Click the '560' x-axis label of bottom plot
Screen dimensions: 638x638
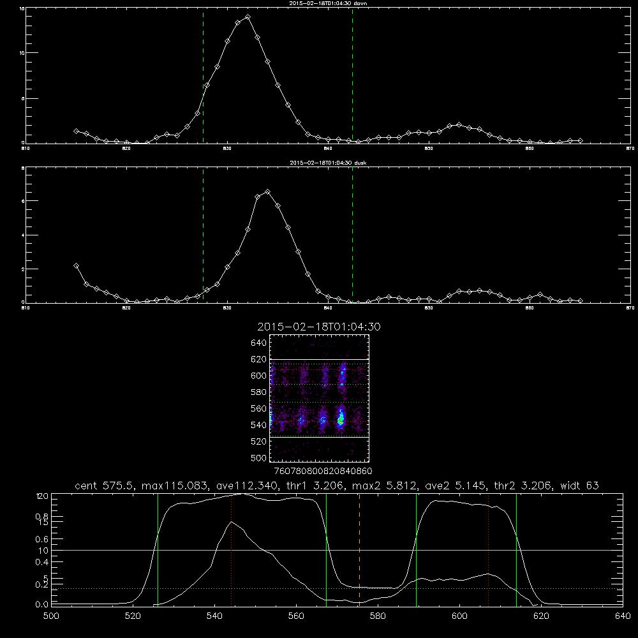pos(296,616)
